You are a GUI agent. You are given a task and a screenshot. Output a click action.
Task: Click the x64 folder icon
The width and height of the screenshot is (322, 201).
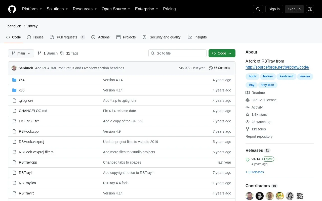14,80
